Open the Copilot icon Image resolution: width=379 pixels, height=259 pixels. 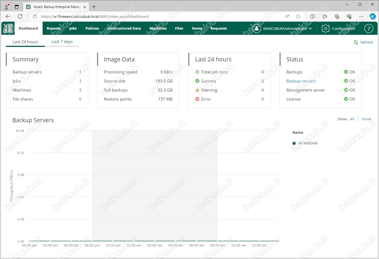[372, 16]
